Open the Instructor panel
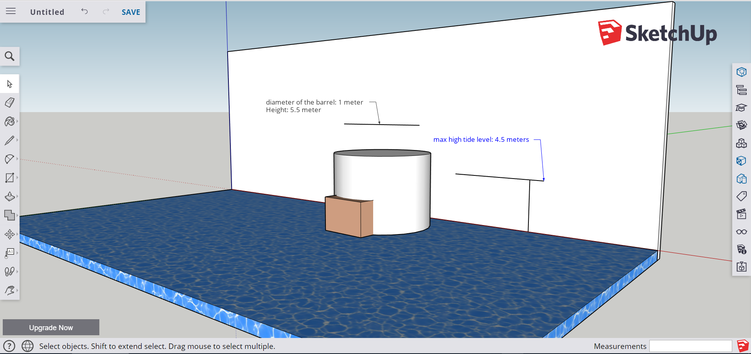The height and width of the screenshot is (354, 751). (741, 107)
